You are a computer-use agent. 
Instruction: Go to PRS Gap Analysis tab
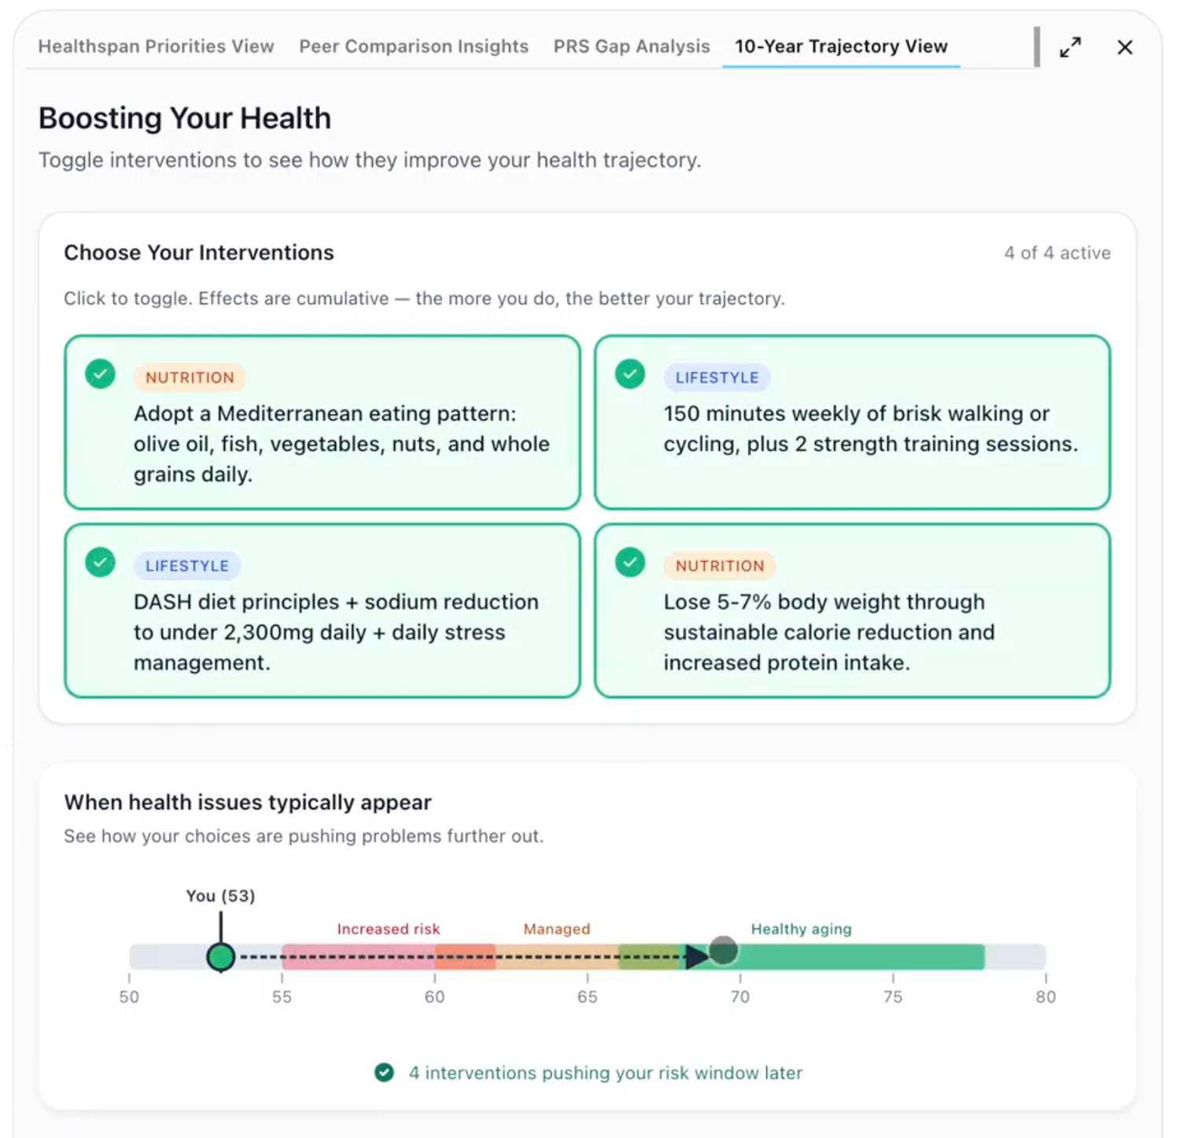[632, 46]
